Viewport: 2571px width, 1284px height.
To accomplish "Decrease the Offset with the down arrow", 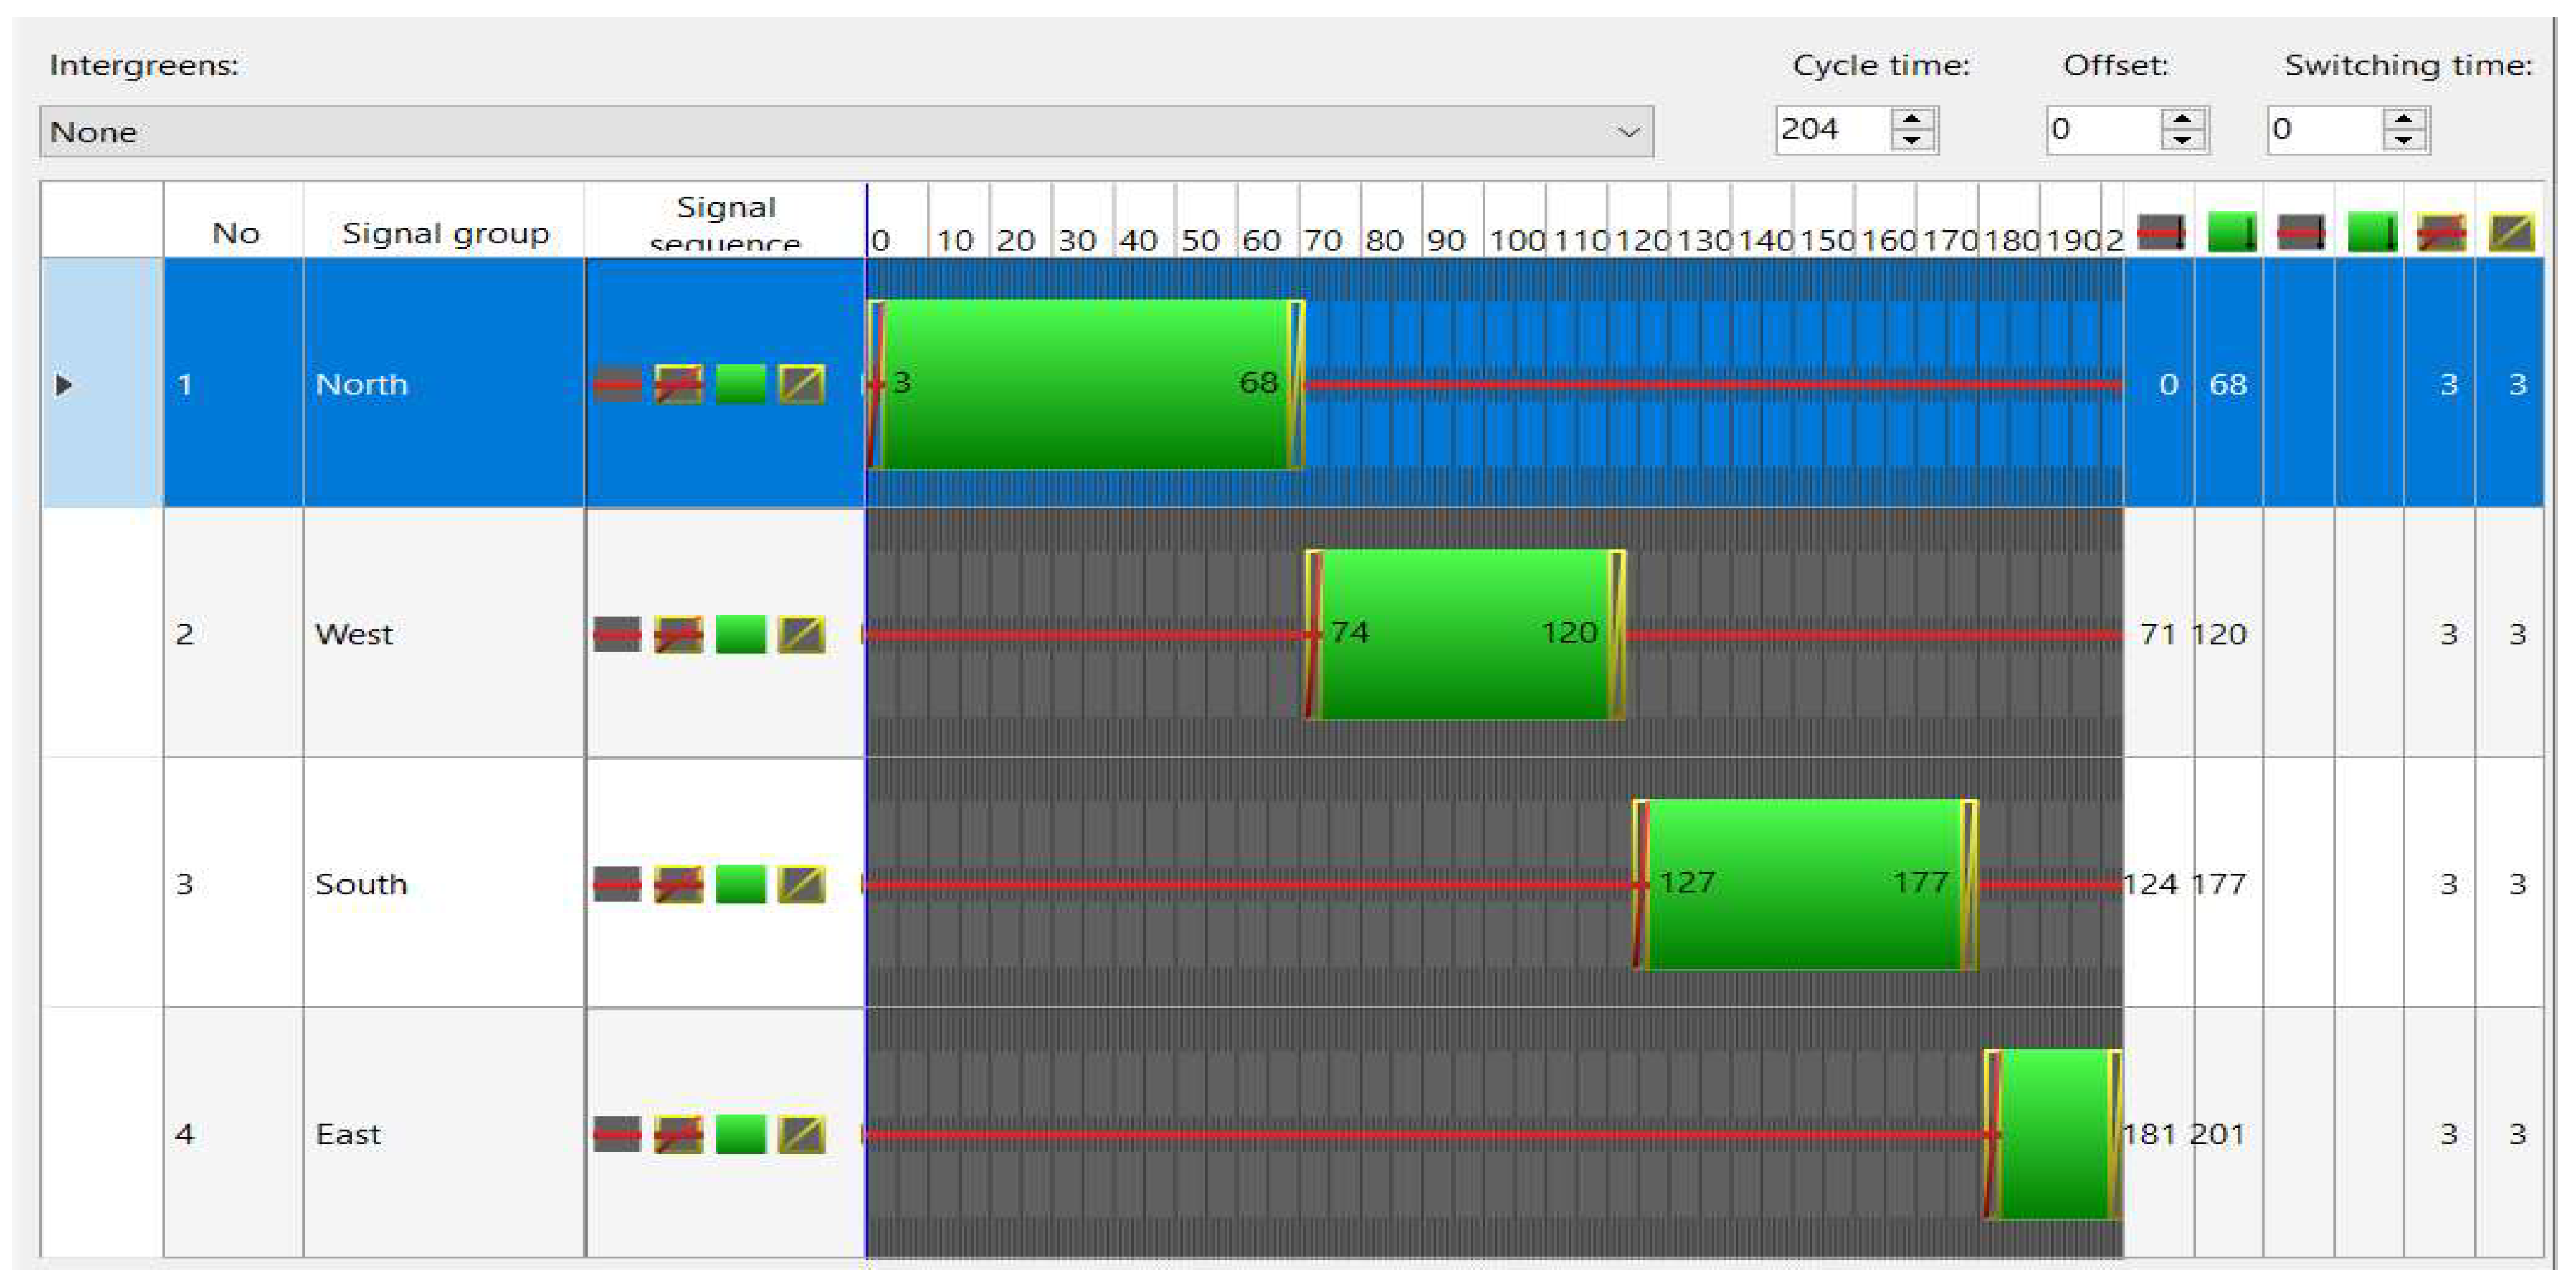I will (2183, 141).
